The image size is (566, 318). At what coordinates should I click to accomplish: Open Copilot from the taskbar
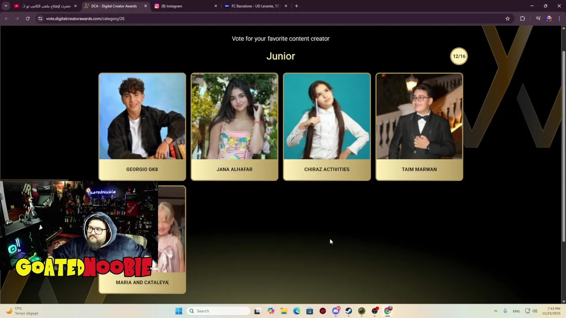tap(271, 311)
